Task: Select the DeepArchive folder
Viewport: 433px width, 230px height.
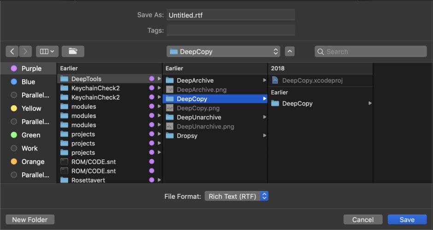Action: pos(215,80)
